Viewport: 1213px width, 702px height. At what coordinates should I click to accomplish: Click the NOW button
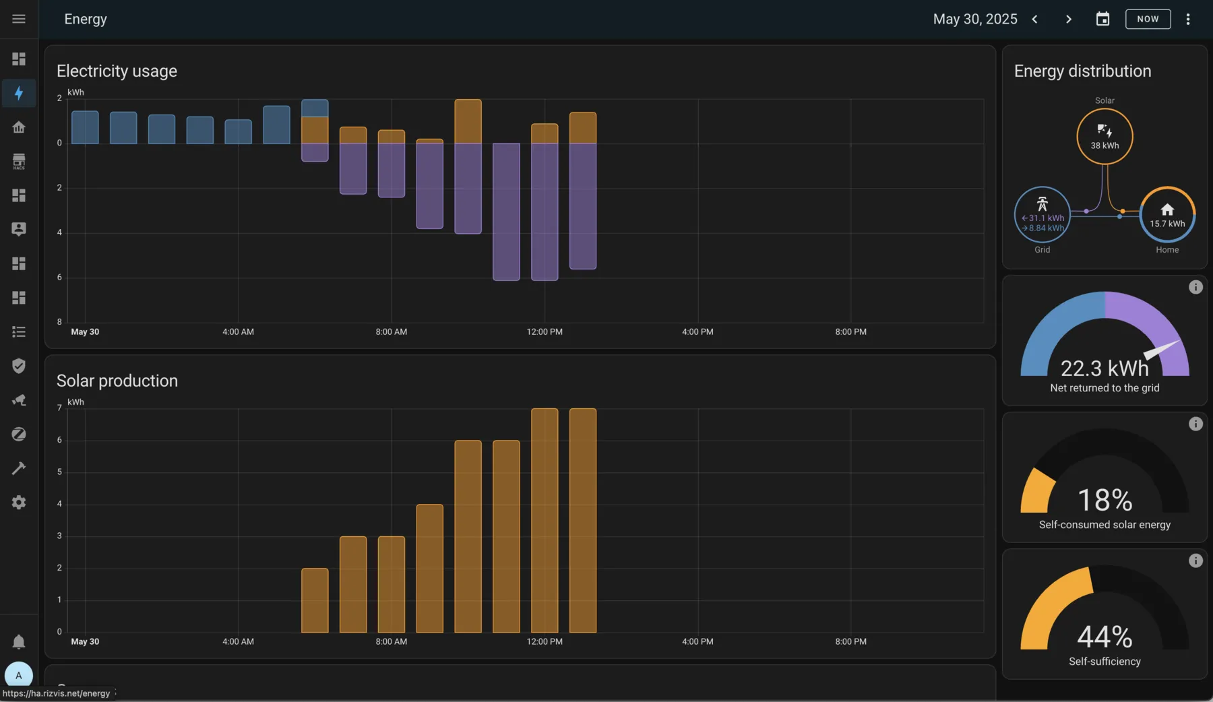click(x=1148, y=19)
